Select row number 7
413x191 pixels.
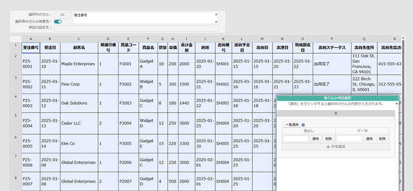click(x=15, y=163)
